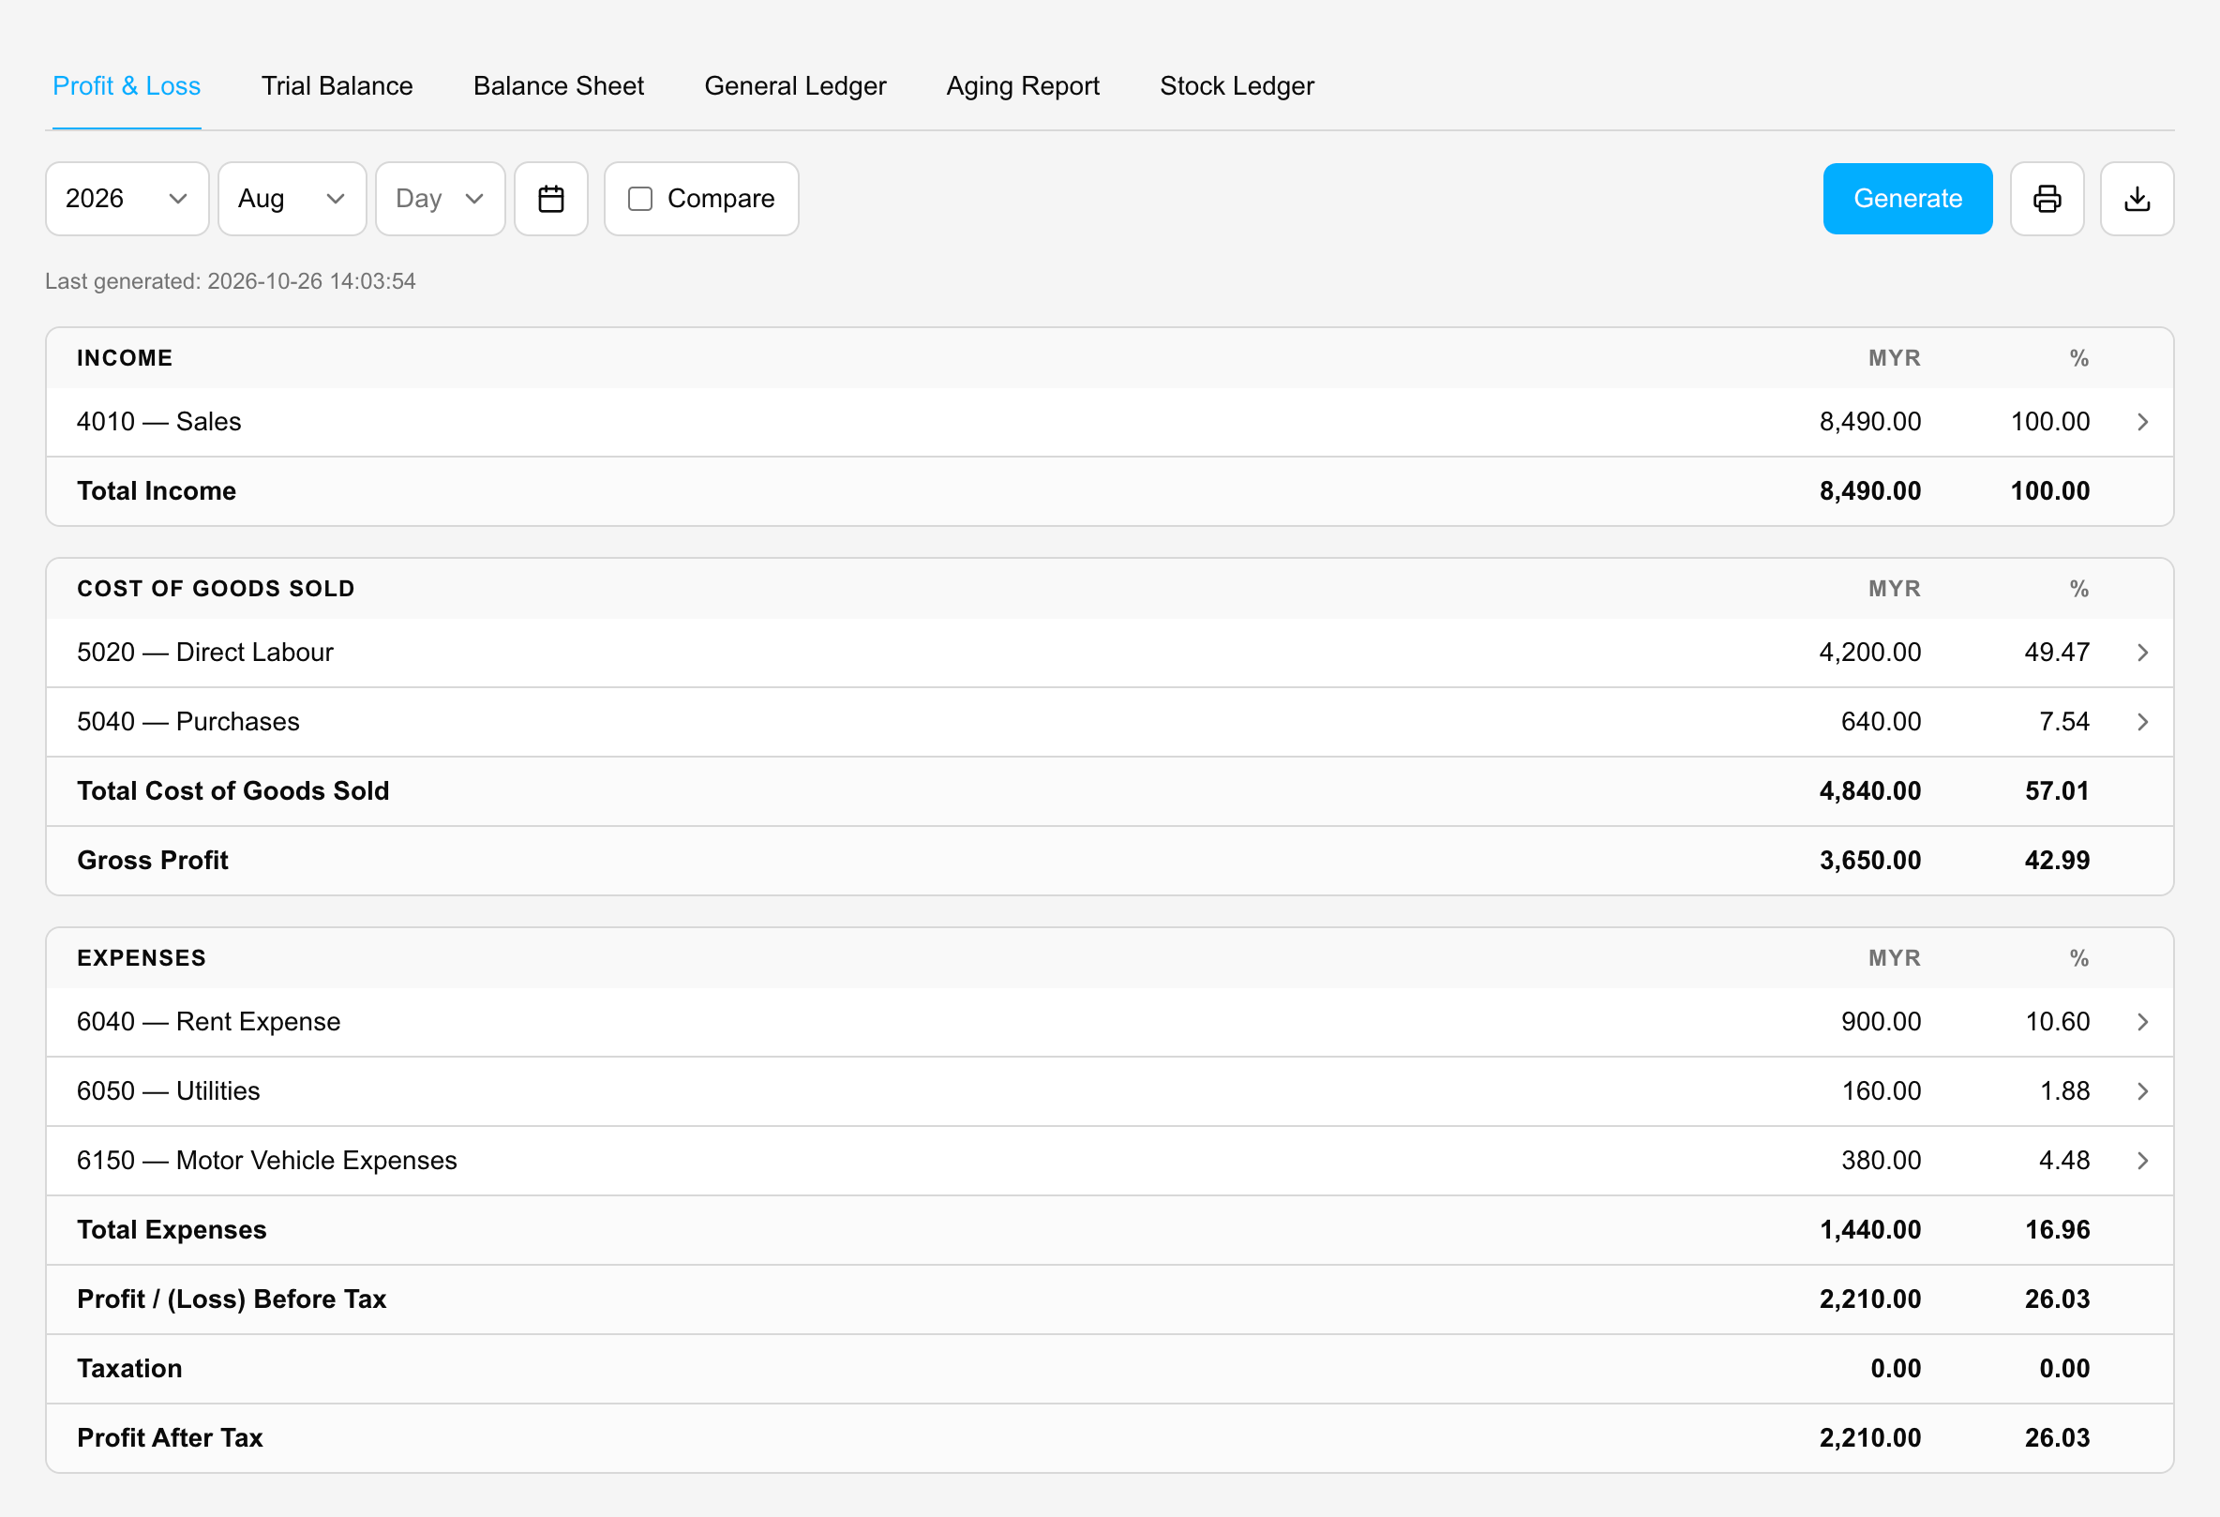Select the '5040 — Purchases' account label

tap(188, 722)
